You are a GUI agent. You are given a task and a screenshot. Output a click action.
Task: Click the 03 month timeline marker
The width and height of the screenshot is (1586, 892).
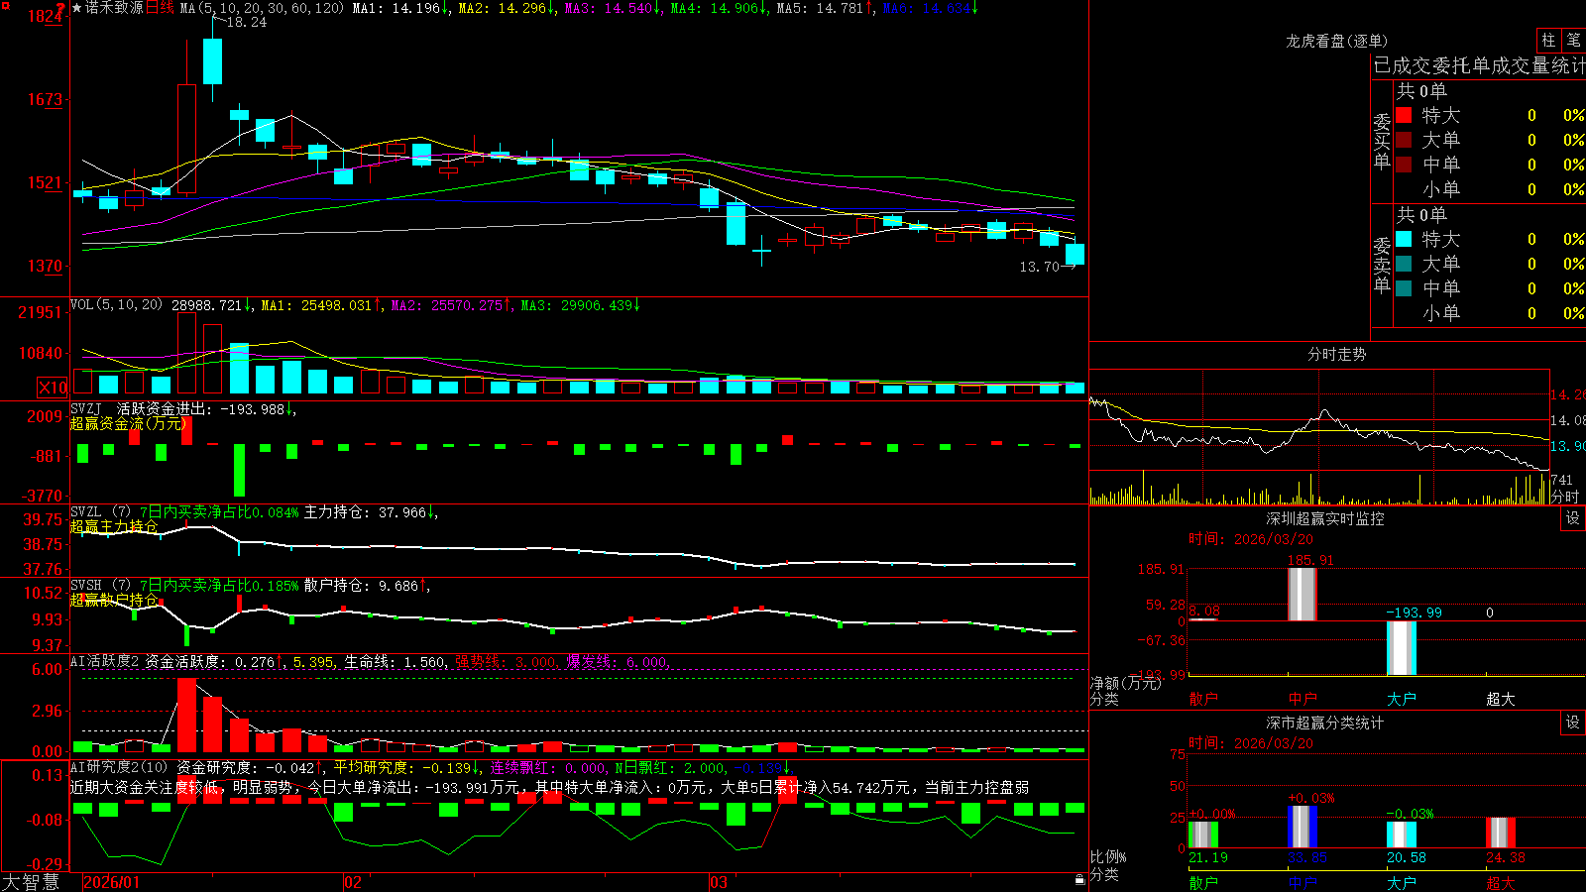(719, 882)
